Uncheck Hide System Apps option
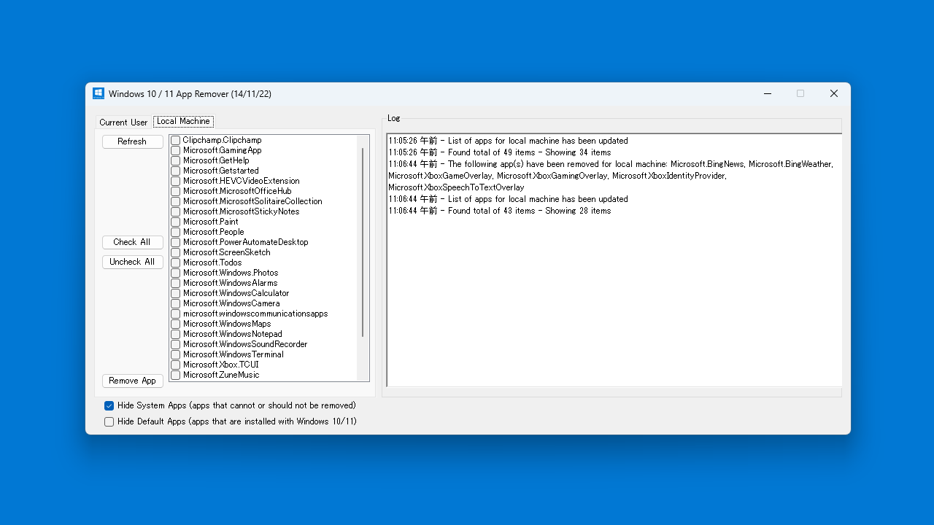934x525 pixels. [109, 405]
